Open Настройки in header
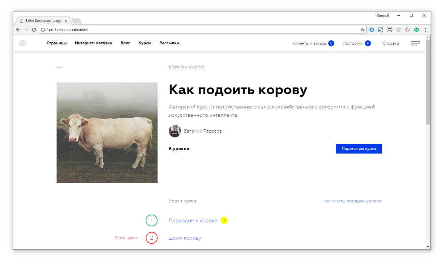The image size is (446, 267). coord(353,43)
